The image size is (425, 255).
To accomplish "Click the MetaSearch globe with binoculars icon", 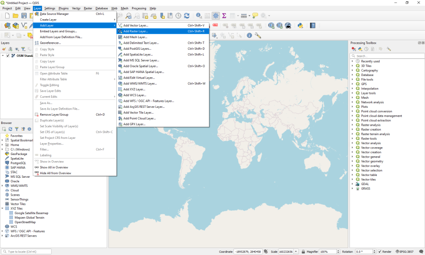I will click(x=288, y=25).
